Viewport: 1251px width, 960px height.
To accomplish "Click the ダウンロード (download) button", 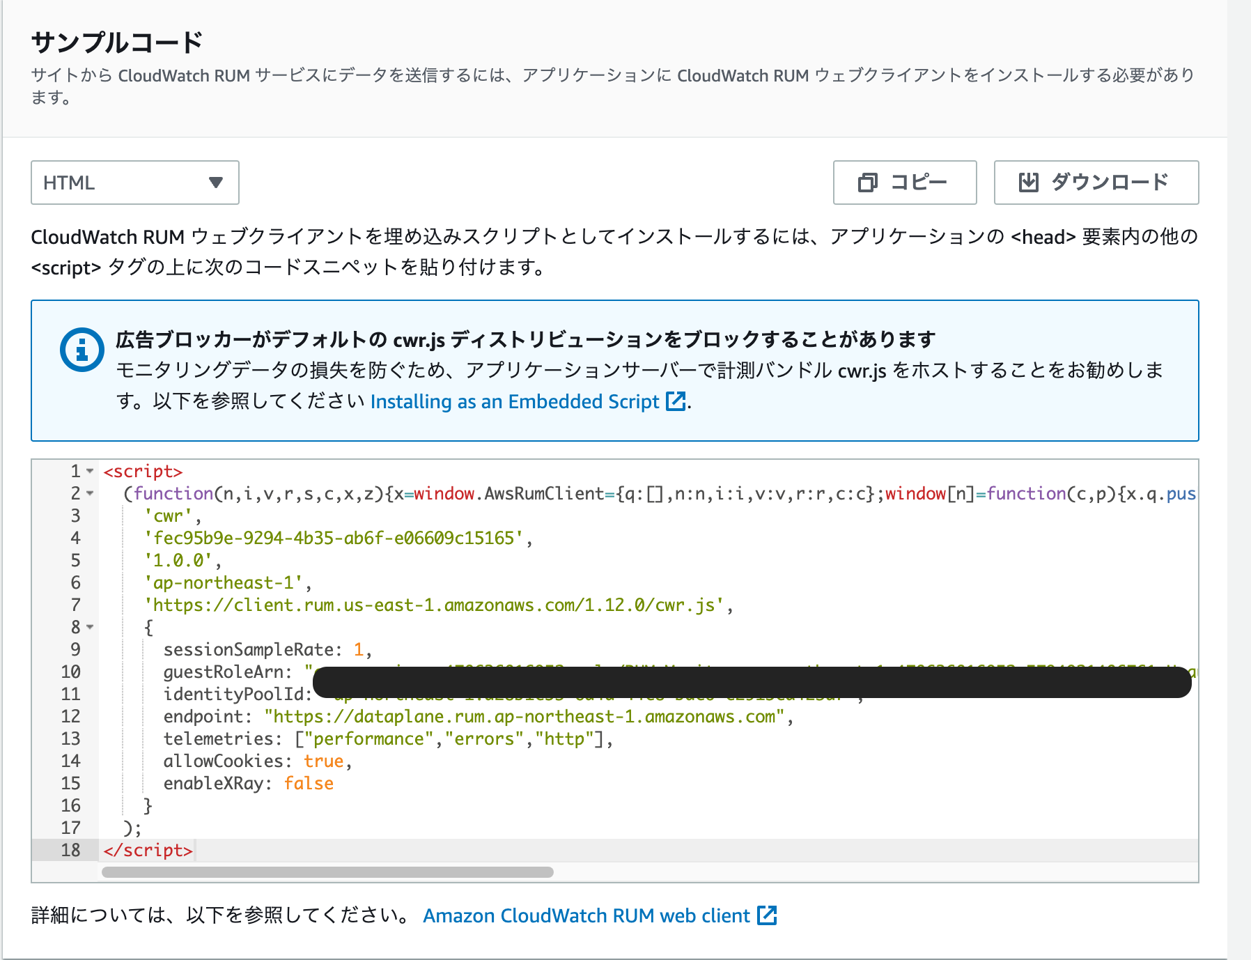I will point(1096,183).
